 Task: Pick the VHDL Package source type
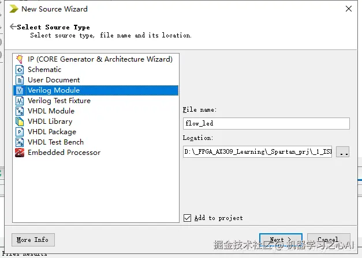96,132
